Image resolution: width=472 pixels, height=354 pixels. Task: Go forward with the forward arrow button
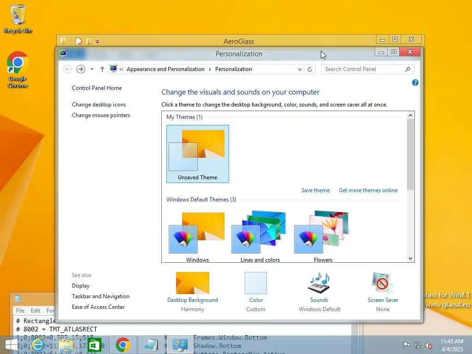point(81,69)
